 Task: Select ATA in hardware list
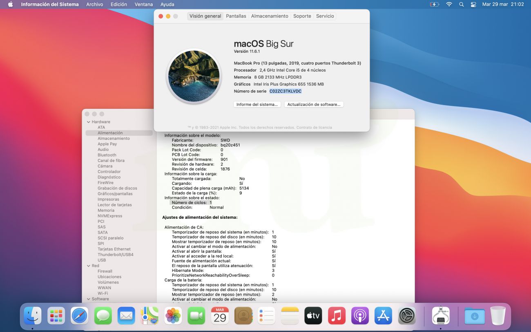tap(101, 127)
